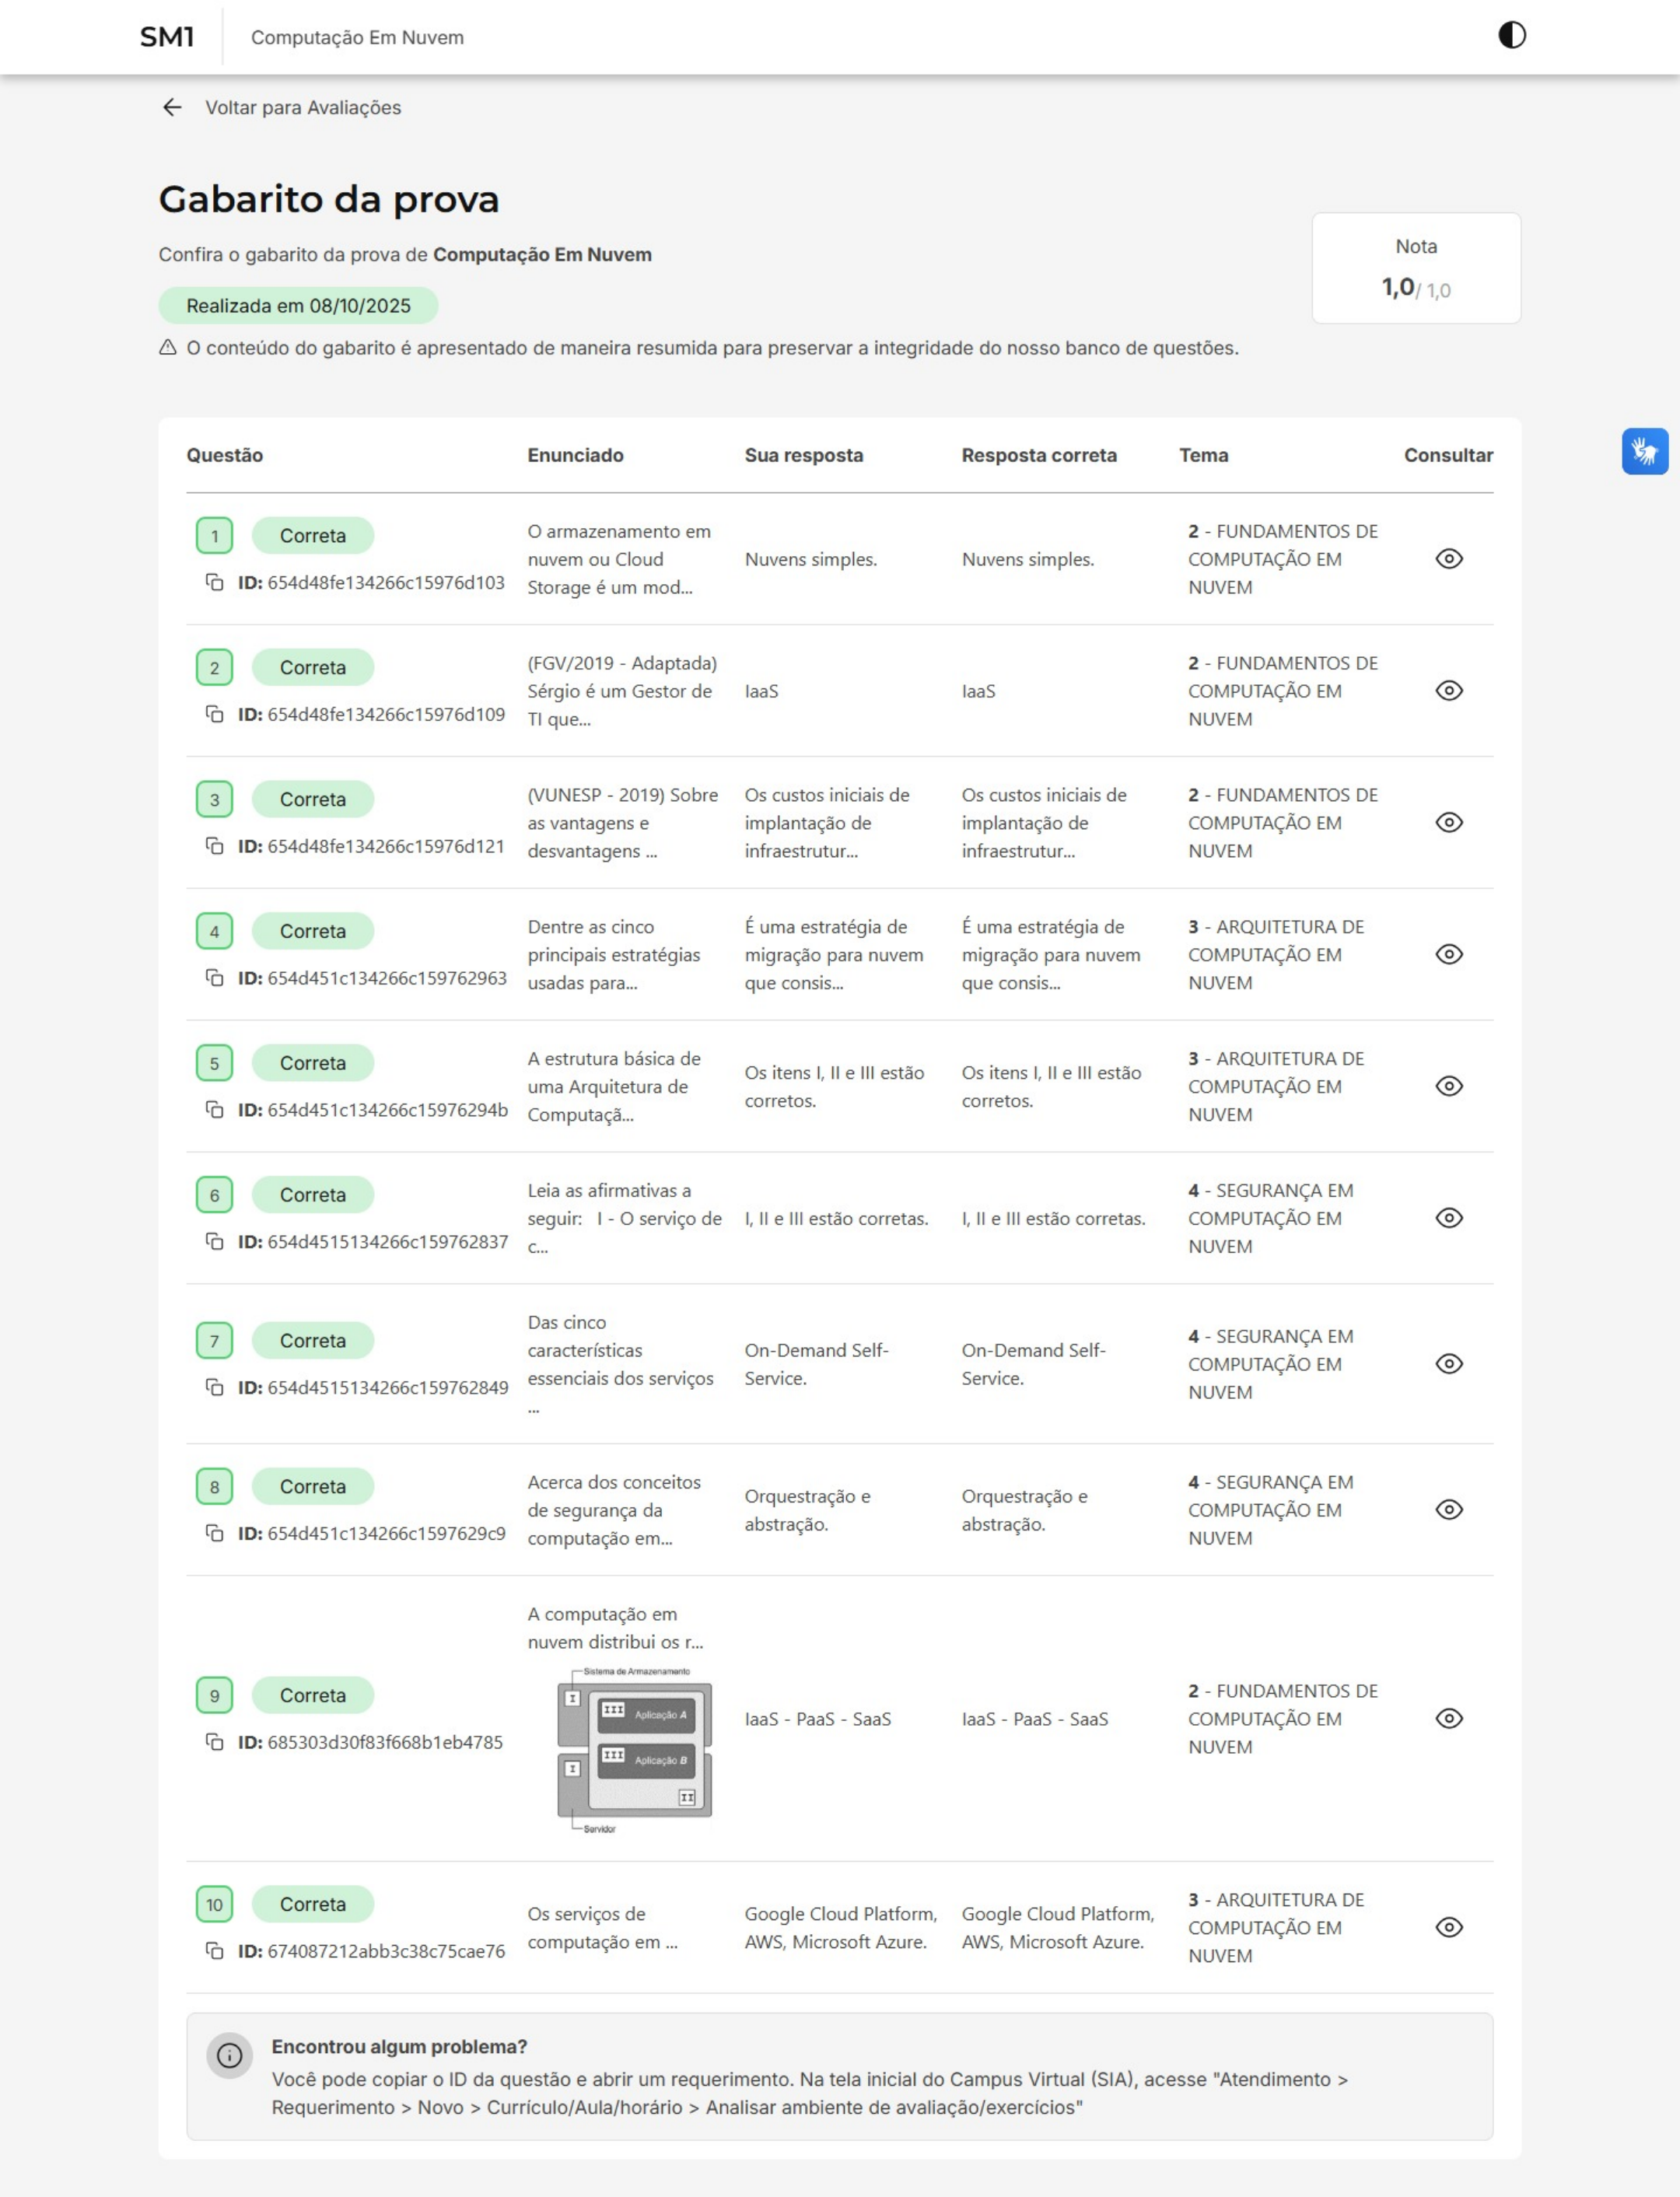Copy ID of question 7
1680x2197 pixels.
pyautogui.click(x=214, y=1387)
